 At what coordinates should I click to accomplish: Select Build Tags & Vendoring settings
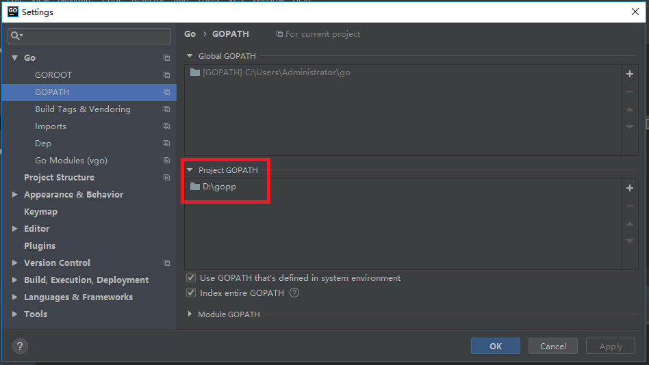point(82,109)
